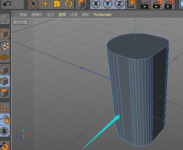Render the active view clapperboard

pyautogui.click(x=146, y=4)
